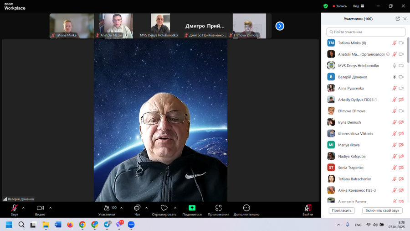The height and width of the screenshot is (231, 410).
Task: Click the connection signal icon by Валерій Доненко
Action: [x=5, y=199]
